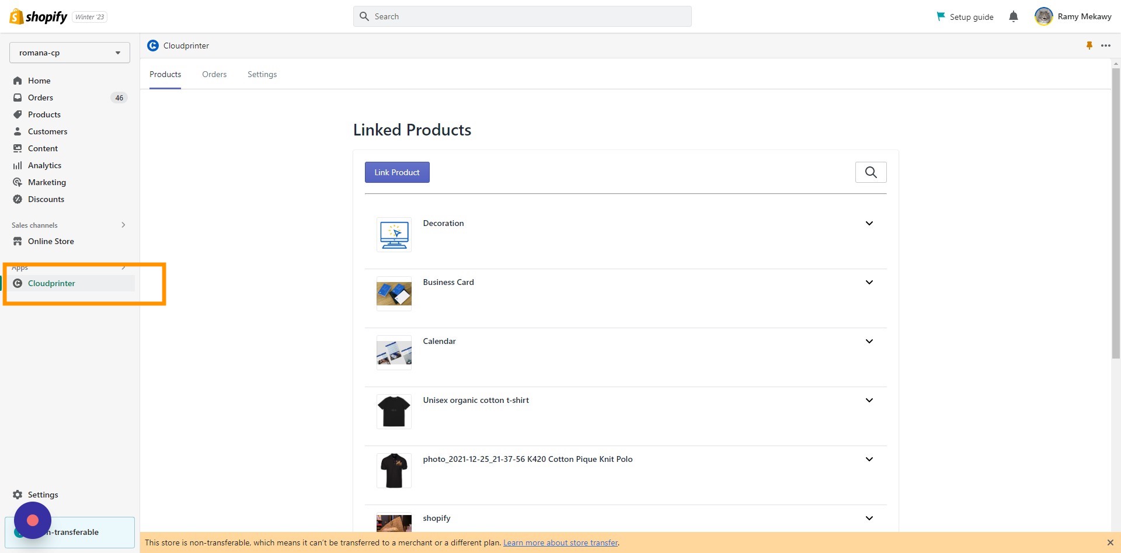This screenshot has height=553, width=1121.
Task: Click the Content icon in sidebar
Action: tap(18, 148)
